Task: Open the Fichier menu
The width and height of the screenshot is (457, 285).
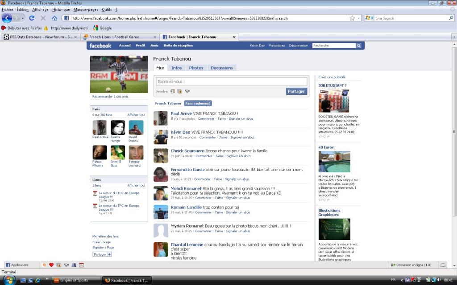Action: (7, 9)
